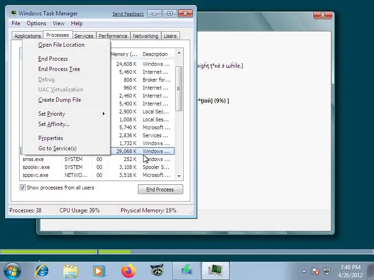This screenshot has width=374, height=280.
Task: Toggle Show processes from all users
Action: click(22, 188)
